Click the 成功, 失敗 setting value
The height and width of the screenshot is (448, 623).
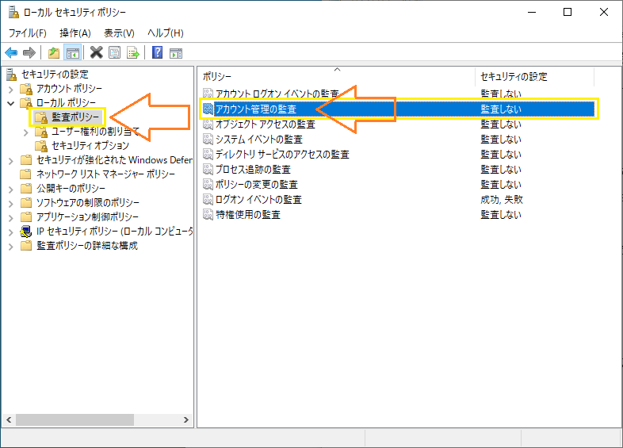502,200
